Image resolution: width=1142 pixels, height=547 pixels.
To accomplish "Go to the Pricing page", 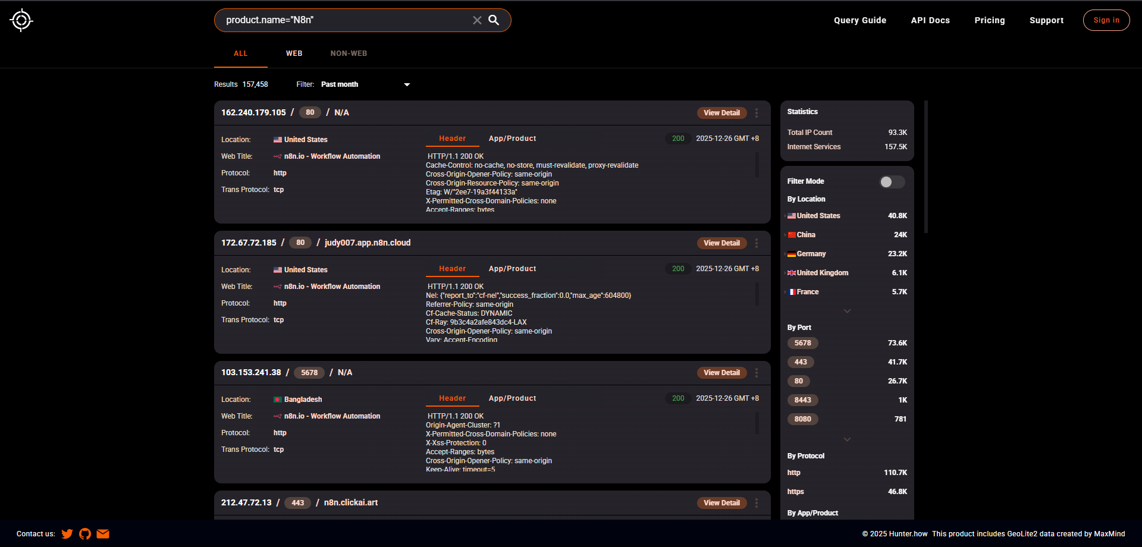I will (990, 20).
